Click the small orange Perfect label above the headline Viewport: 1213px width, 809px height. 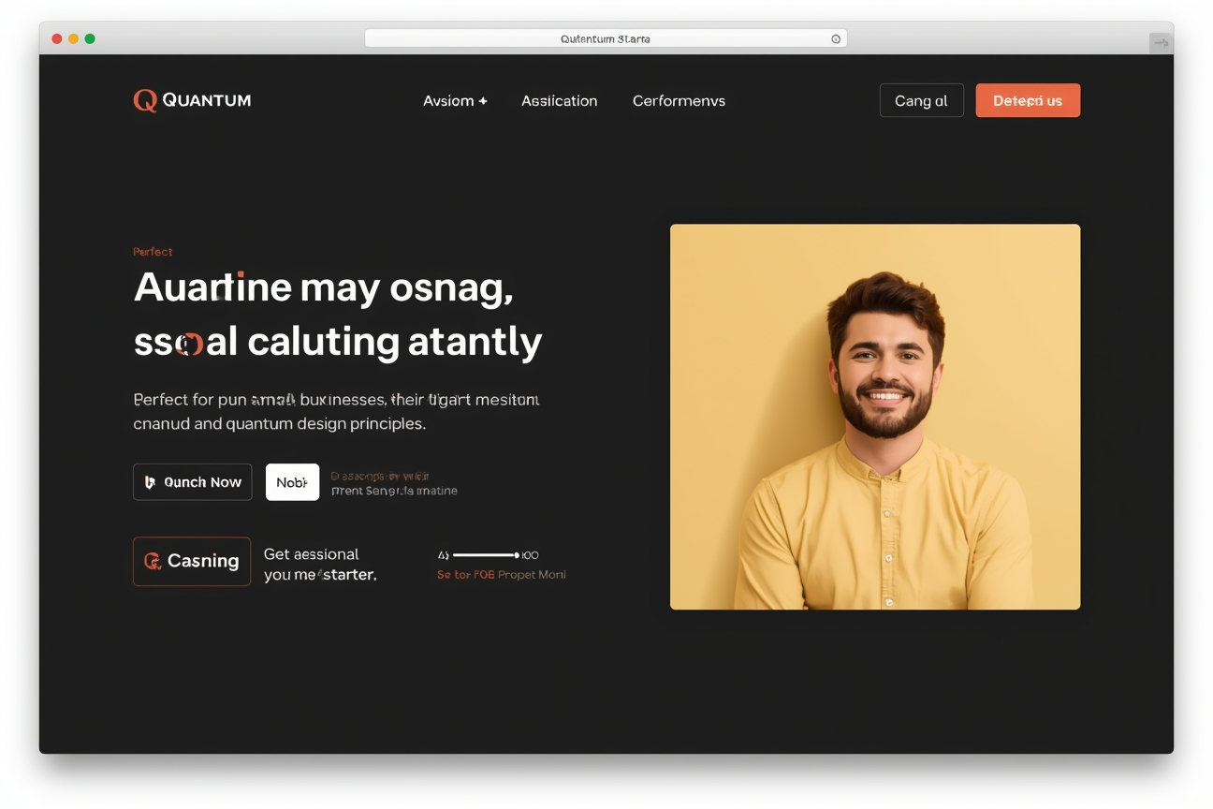tap(153, 252)
